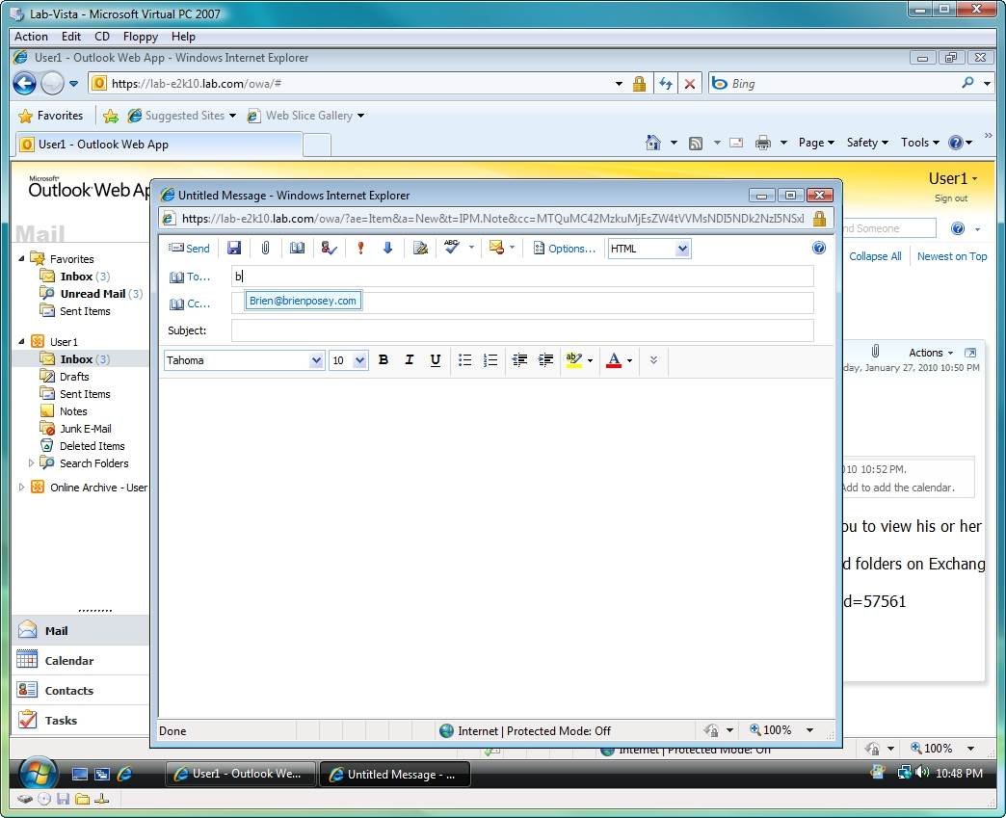The height and width of the screenshot is (818, 1006).
Task: Toggle Bold formatting
Action: click(x=384, y=360)
